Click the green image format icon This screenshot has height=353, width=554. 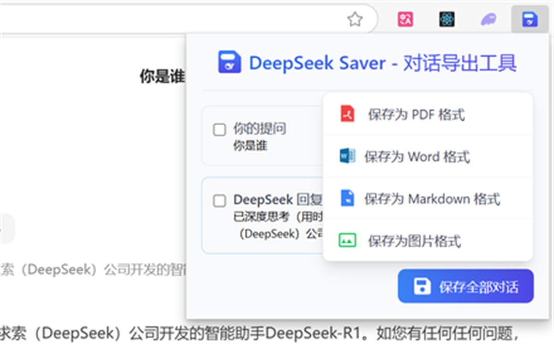347,241
